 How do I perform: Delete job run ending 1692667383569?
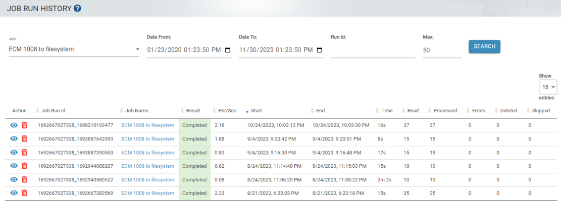24,193
